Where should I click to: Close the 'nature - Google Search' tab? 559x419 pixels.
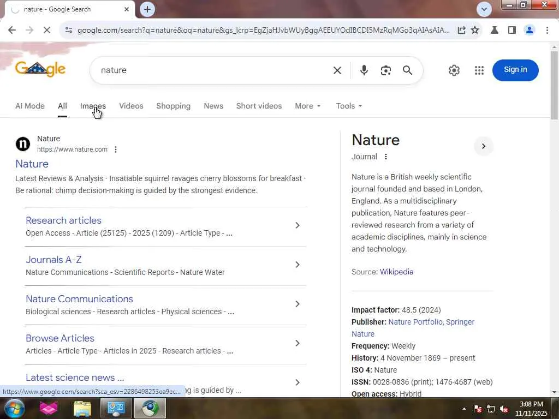coord(127,9)
